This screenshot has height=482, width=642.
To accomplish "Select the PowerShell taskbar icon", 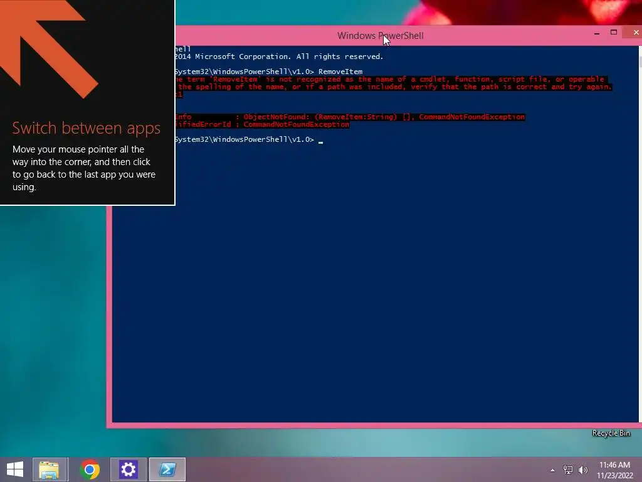I will [167, 469].
